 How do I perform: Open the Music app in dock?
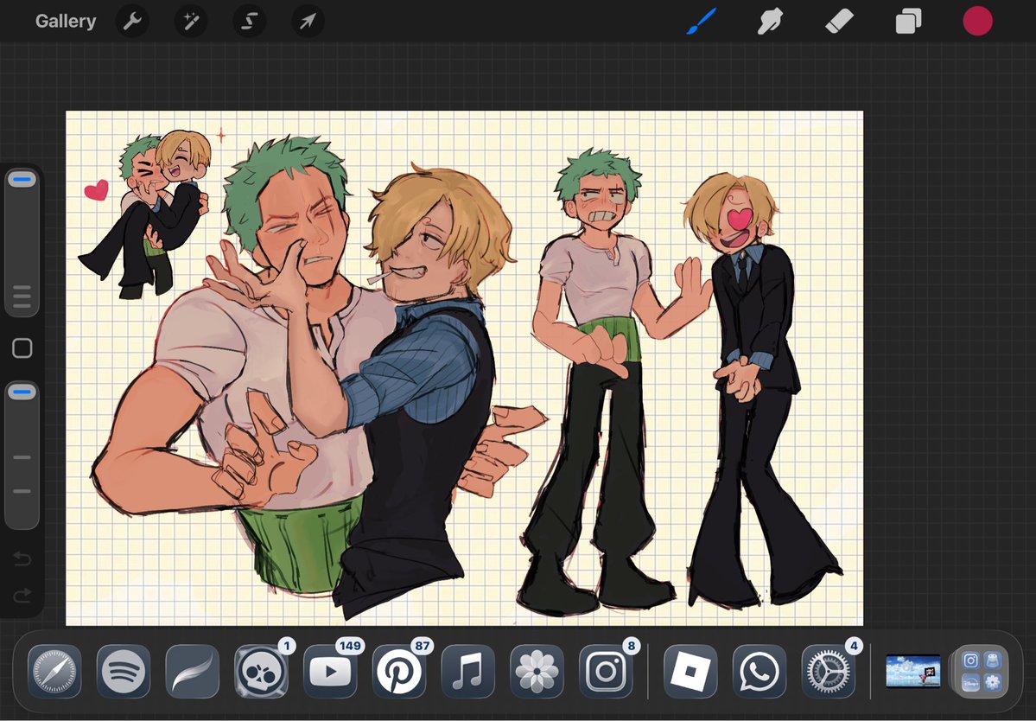[x=467, y=672]
